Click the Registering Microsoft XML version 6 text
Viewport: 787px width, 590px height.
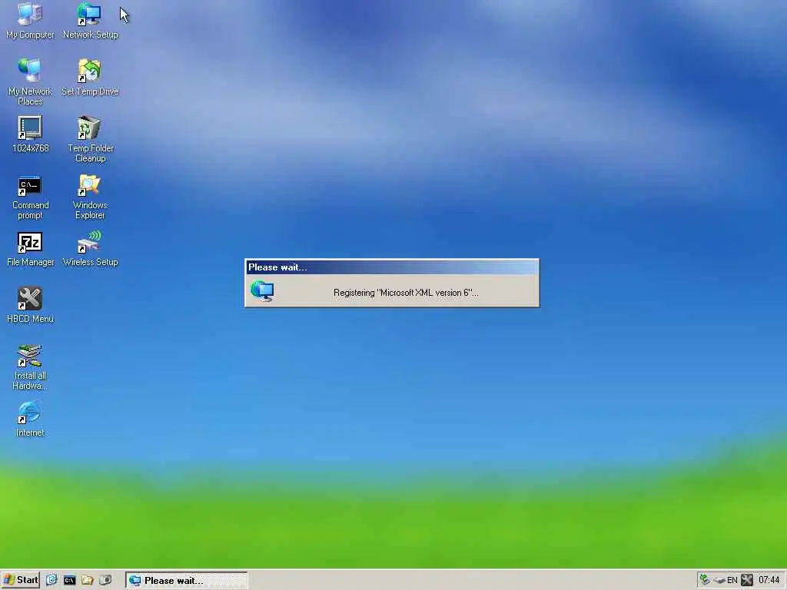pyautogui.click(x=406, y=293)
